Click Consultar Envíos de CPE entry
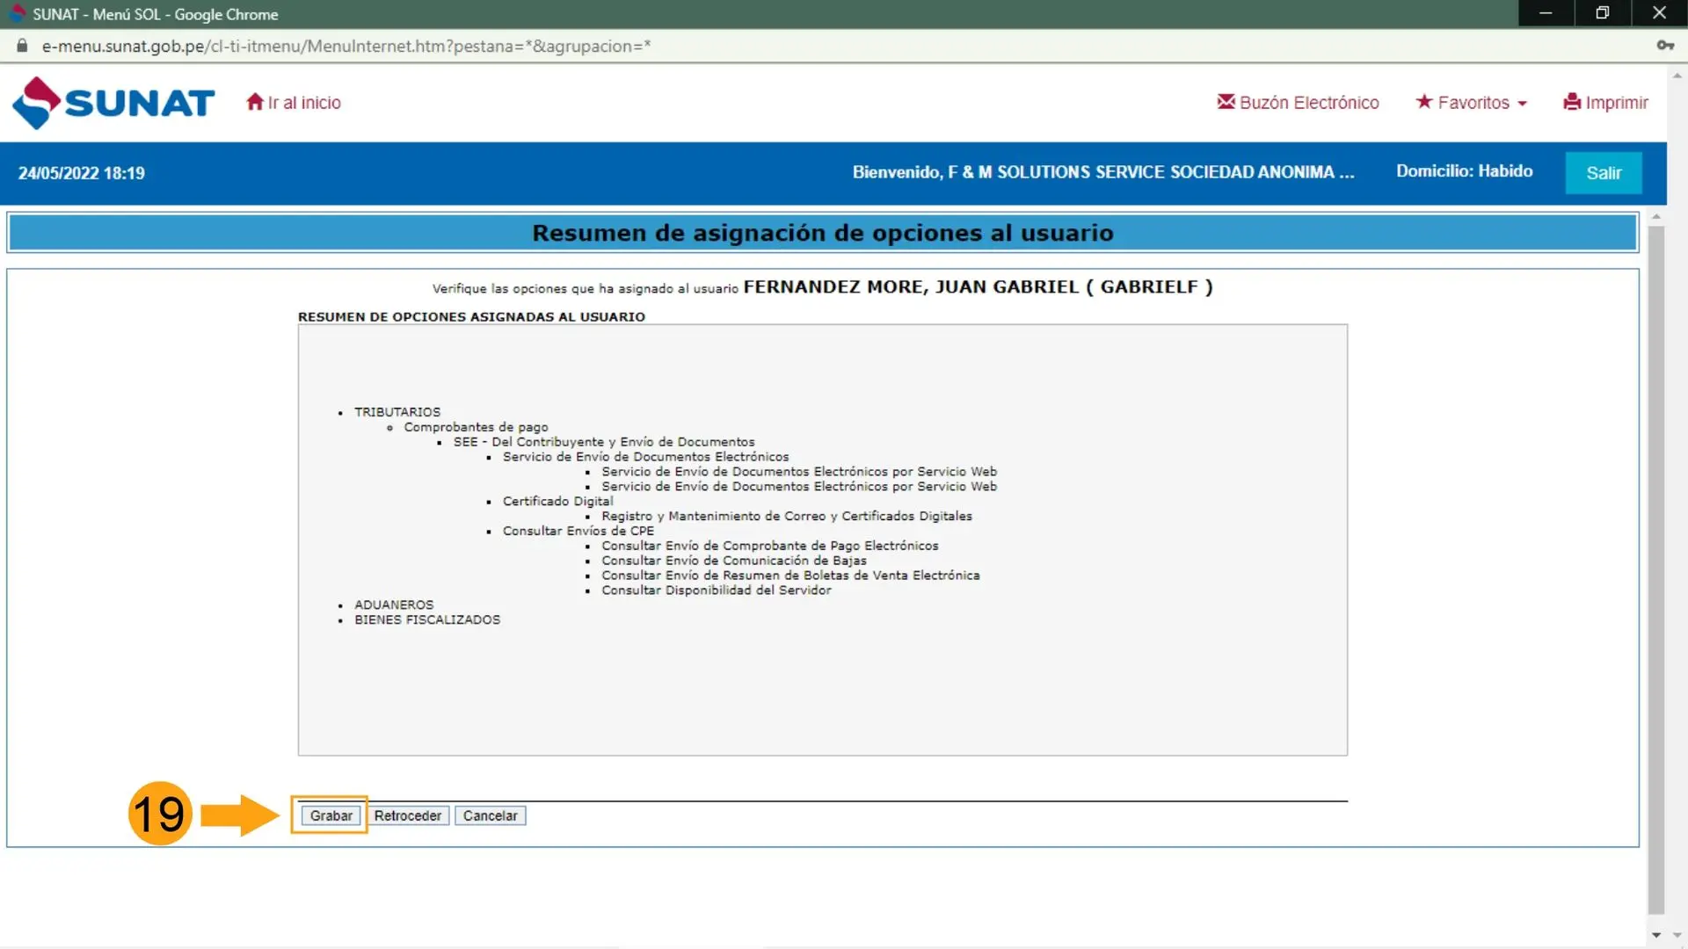Image resolution: width=1688 pixels, height=949 pixels. (578, 531)
